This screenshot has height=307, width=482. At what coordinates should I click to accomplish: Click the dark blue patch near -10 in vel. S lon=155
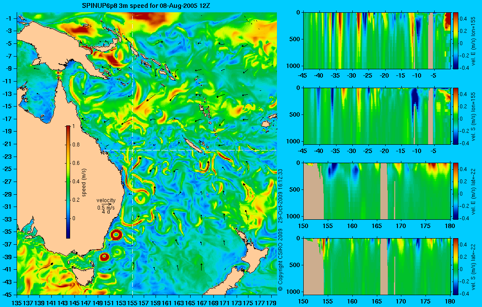(415, 100)
